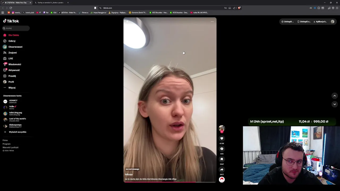Open the video comments bubble icon
Screen dimensions: 340x191
tap(222, 149)
